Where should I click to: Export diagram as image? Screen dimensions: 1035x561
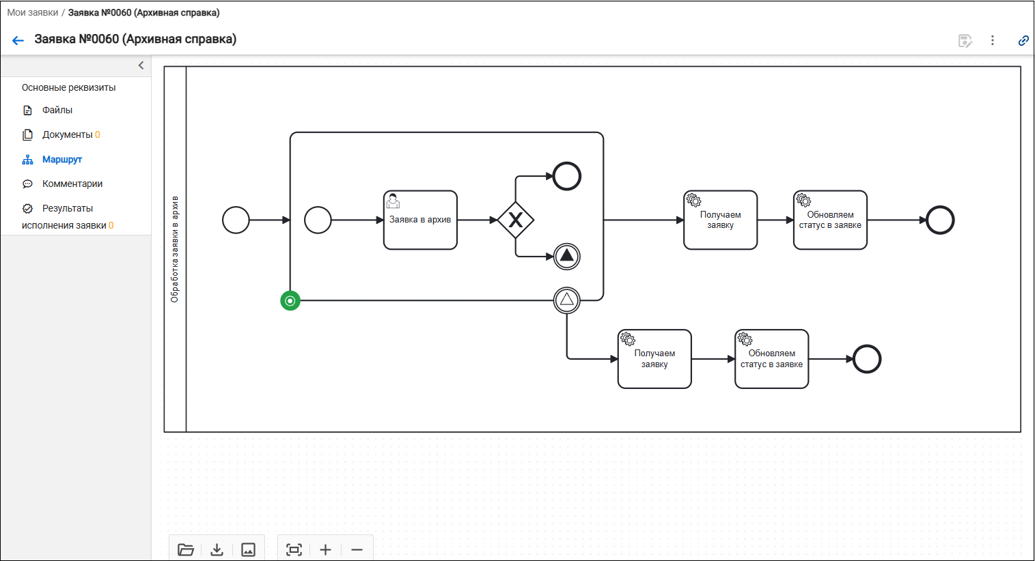249,549
